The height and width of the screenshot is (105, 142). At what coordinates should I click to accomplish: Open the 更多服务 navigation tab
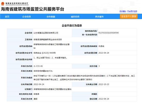tap(99, 17)
